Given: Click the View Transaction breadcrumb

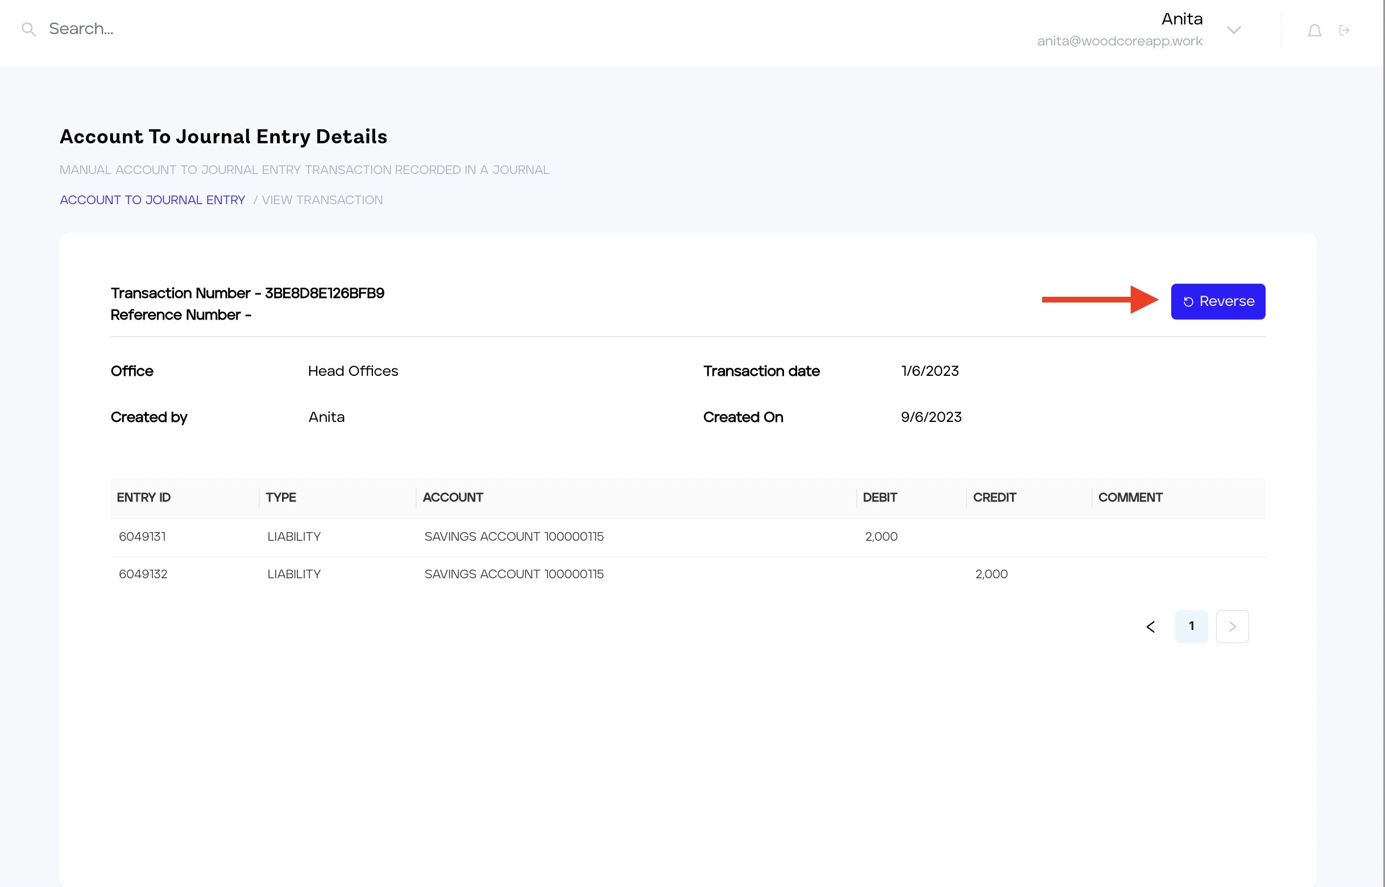Looking at the screenshot, I should (321, 200).
